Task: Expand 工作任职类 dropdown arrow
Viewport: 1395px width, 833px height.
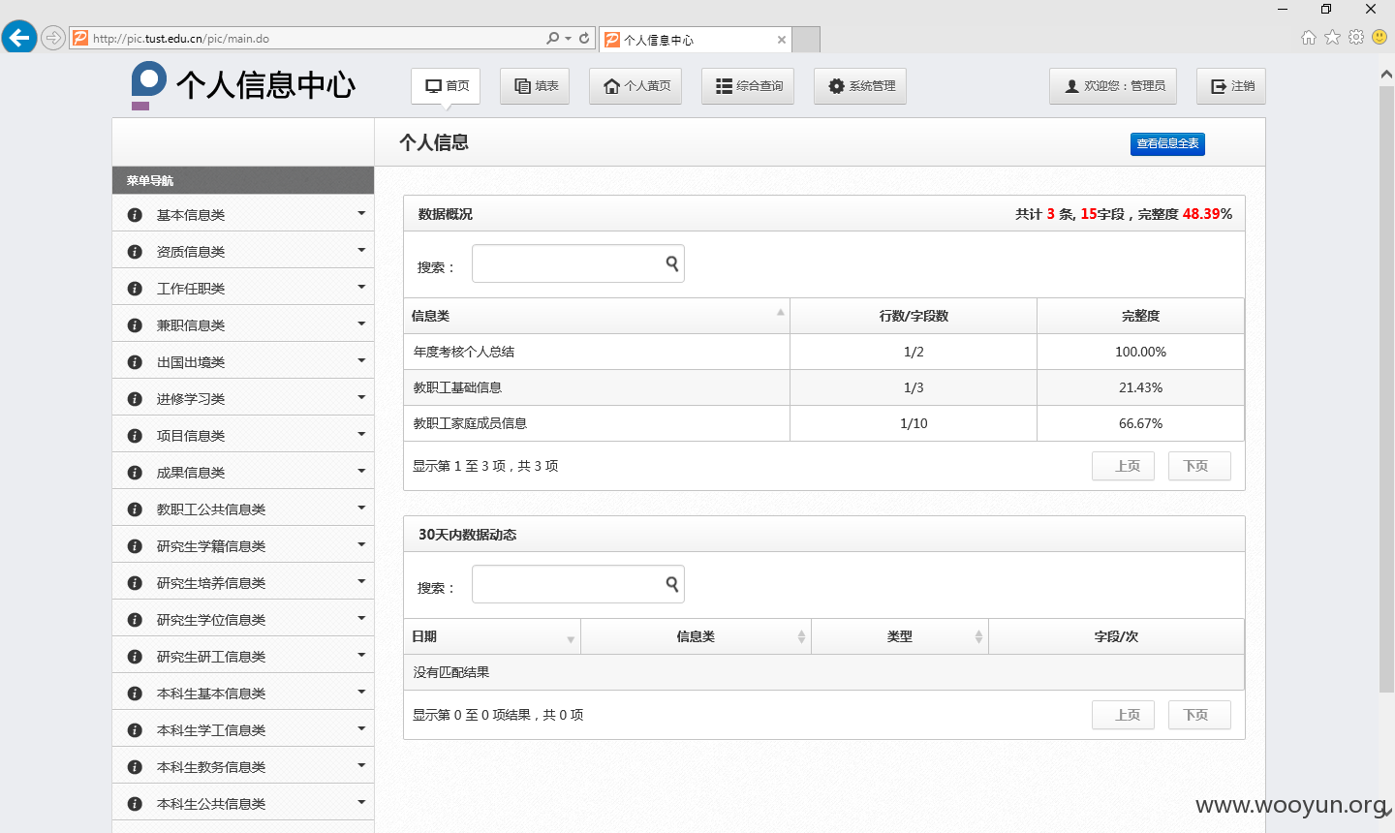Action: tap(361, 287)
